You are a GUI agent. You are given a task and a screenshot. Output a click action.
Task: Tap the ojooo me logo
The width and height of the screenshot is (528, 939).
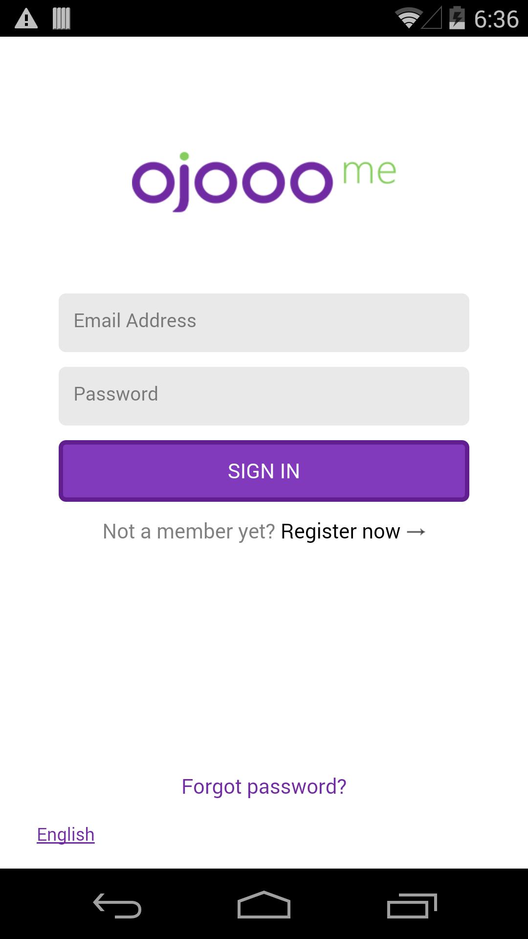[x=264, y=181]
